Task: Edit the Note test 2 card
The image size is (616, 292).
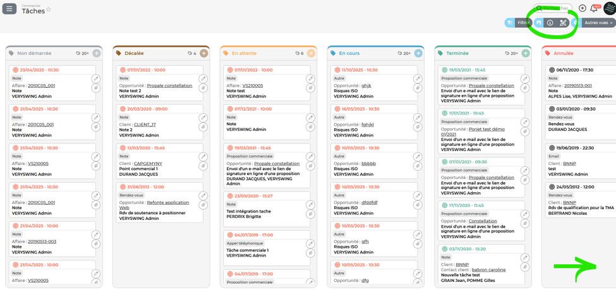Action: tap(203, 78)
